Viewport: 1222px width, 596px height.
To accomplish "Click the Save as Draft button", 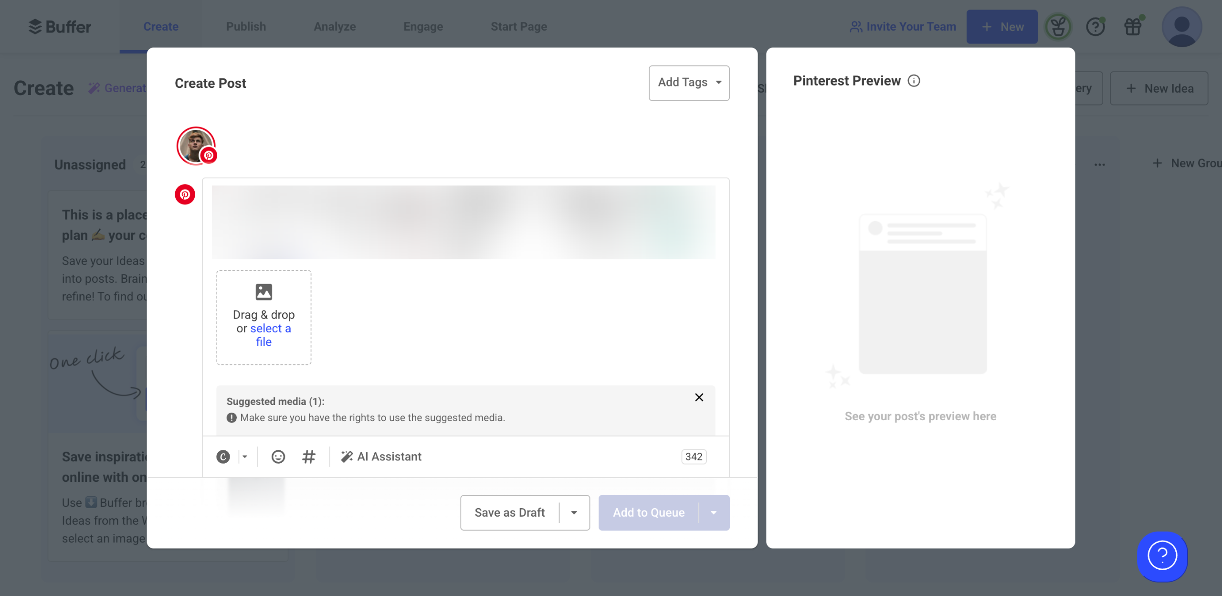I will pos(509,512).
